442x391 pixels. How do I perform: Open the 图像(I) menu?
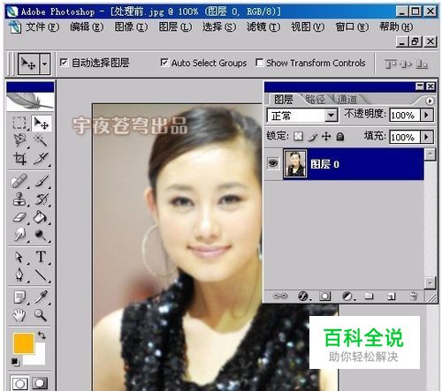[131, 27]
